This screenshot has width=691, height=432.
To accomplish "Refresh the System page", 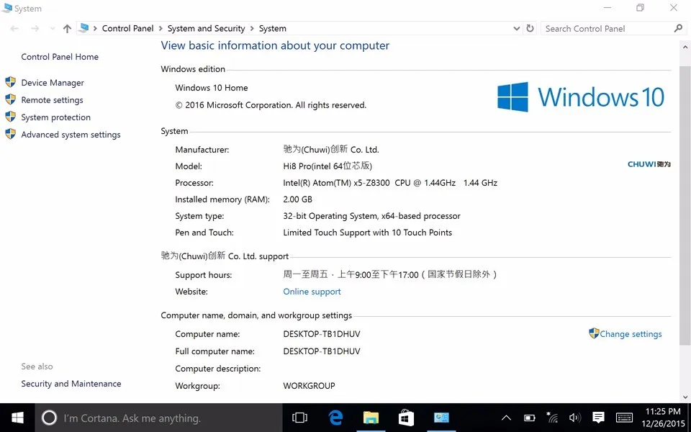I will 530,29.
